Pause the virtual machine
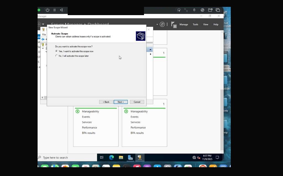The image size is (283, 176). coord(54,10)
